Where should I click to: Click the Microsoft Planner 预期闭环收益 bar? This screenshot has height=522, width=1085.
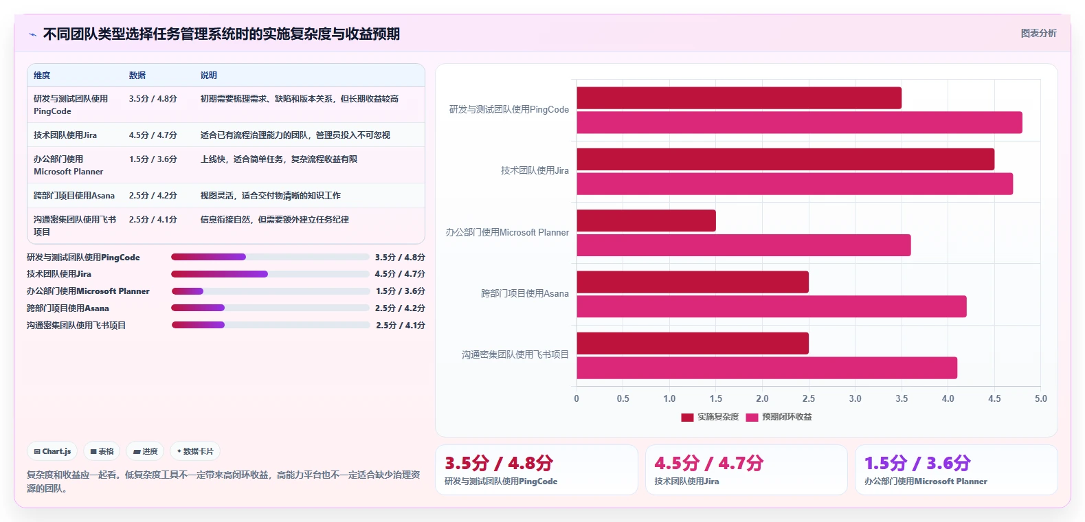click(x=743, y=245)
